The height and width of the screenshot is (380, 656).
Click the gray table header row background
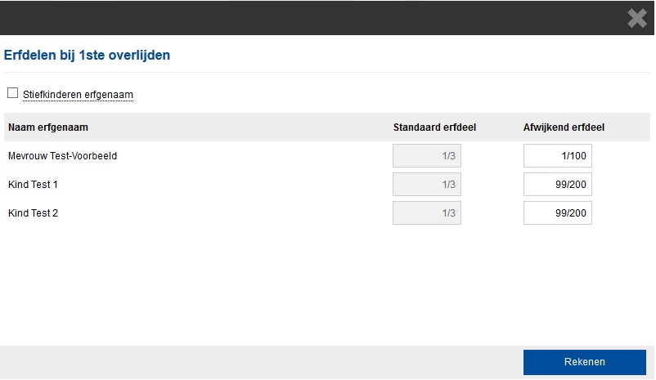240,127
